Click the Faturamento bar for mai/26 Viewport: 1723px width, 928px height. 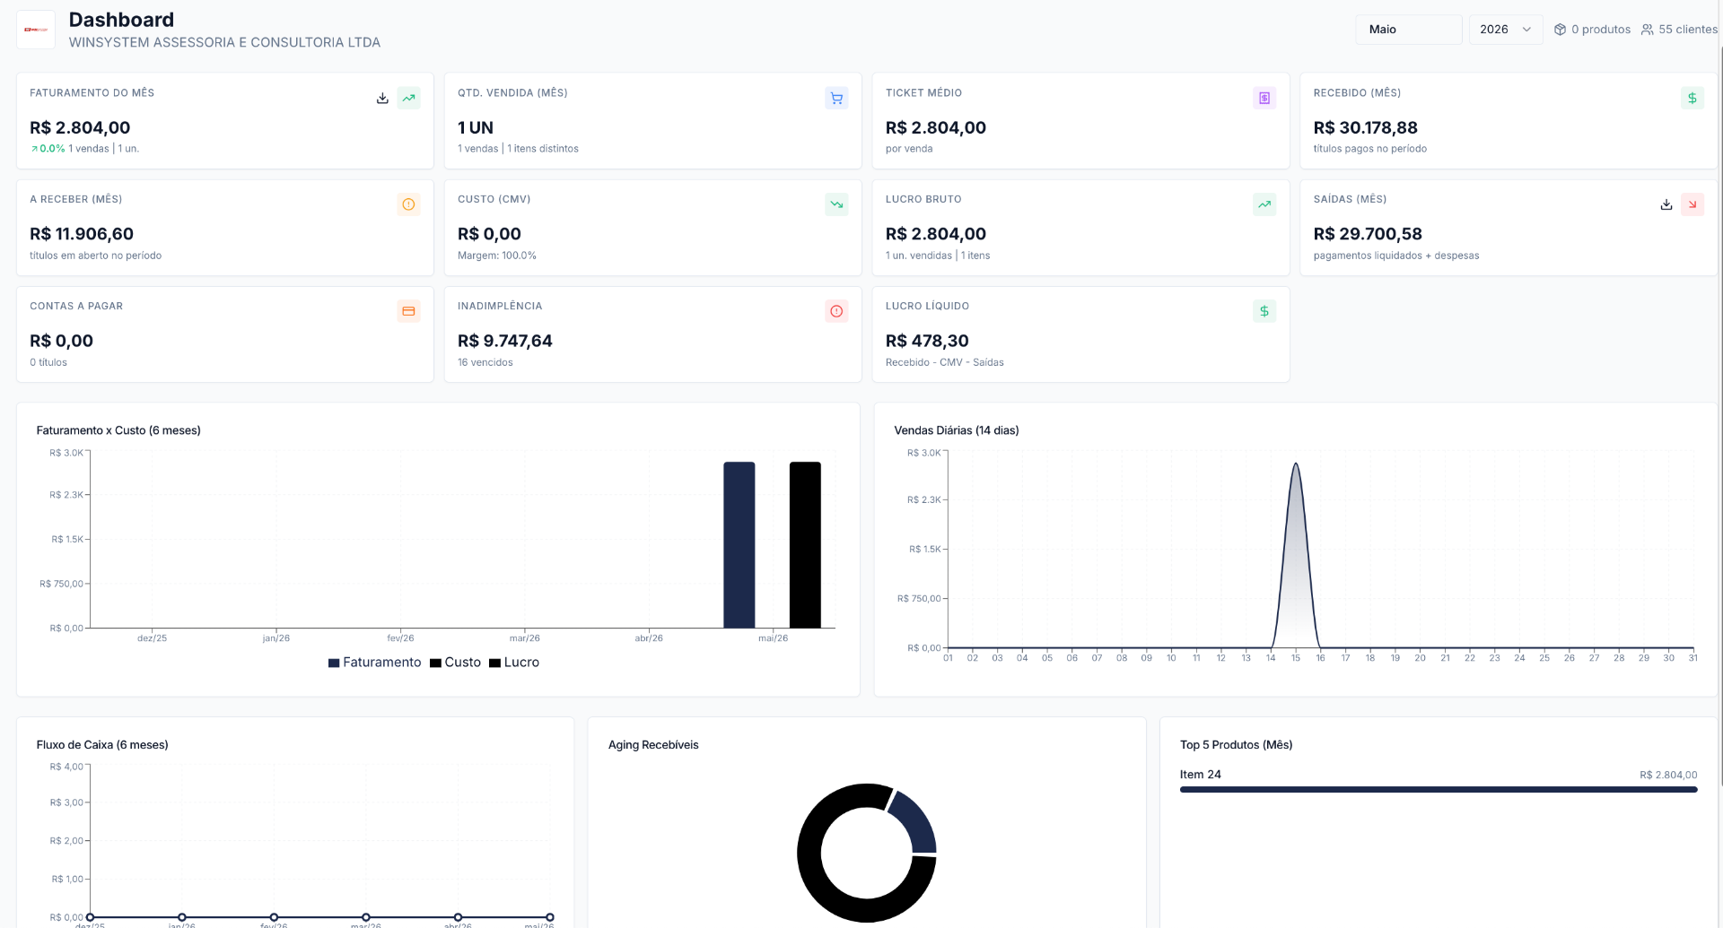(x=739, y=545)
